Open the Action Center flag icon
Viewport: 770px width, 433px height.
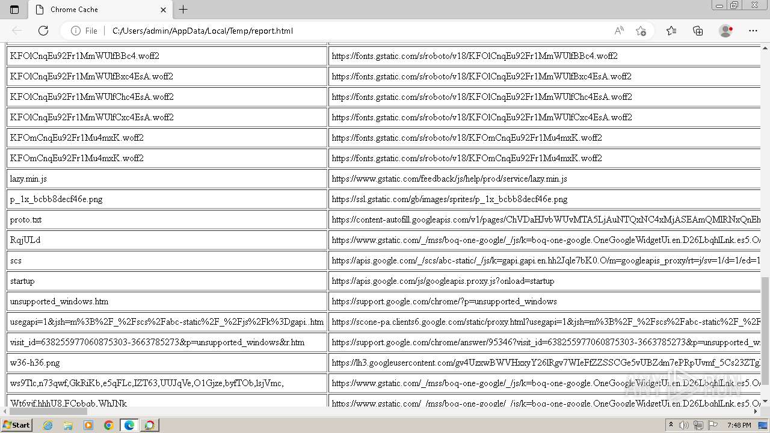click(x=713, y=425)
